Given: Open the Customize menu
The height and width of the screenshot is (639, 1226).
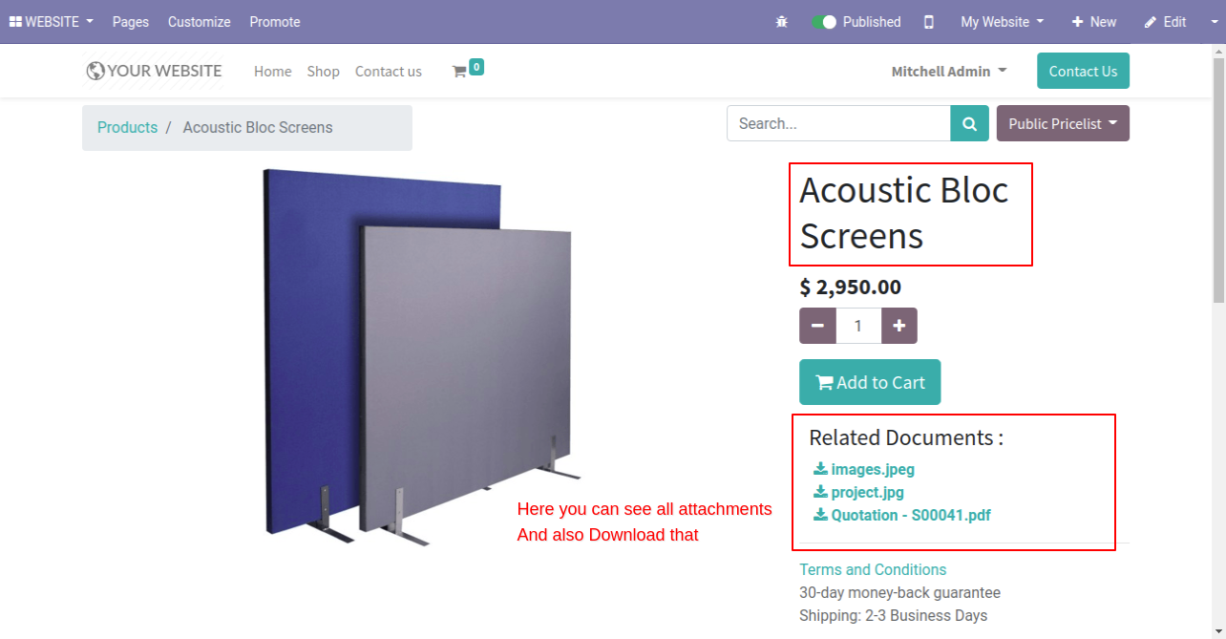Looking at the screenshot, I should tap(200, 22).
